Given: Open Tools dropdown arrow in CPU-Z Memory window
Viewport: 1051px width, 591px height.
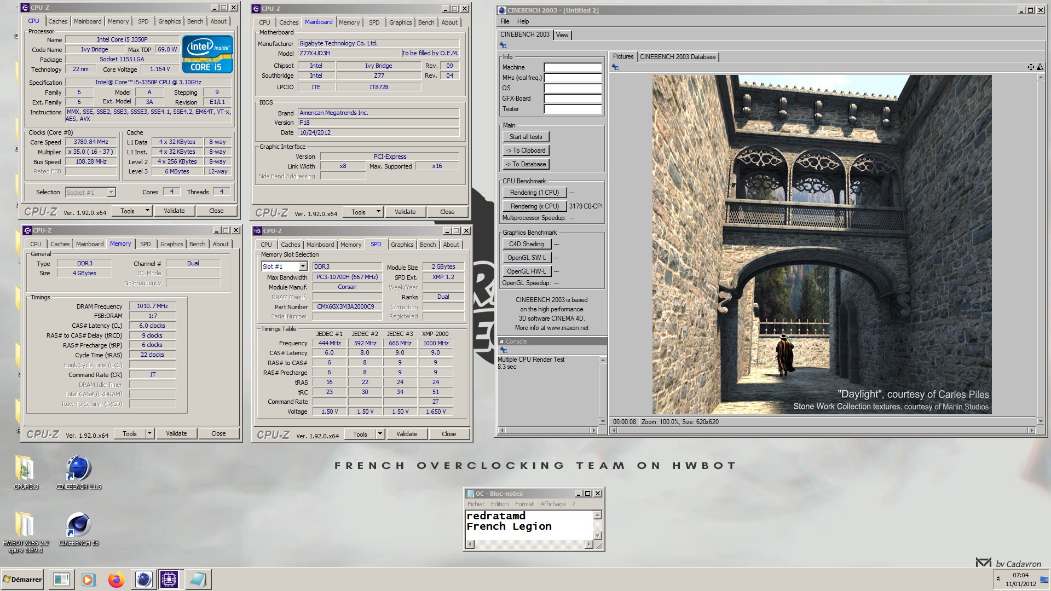Looking at the screenshot, I should pyautogui.click(x=149, y=433).
